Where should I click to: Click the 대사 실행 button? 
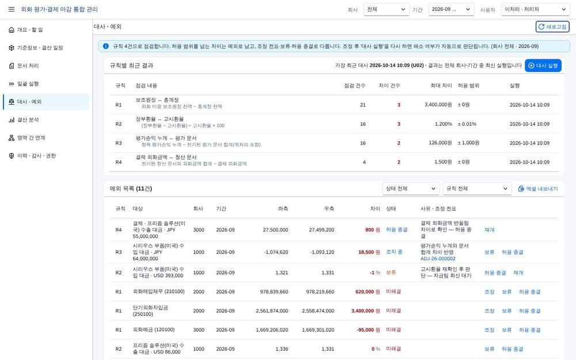tap(543, 66)
